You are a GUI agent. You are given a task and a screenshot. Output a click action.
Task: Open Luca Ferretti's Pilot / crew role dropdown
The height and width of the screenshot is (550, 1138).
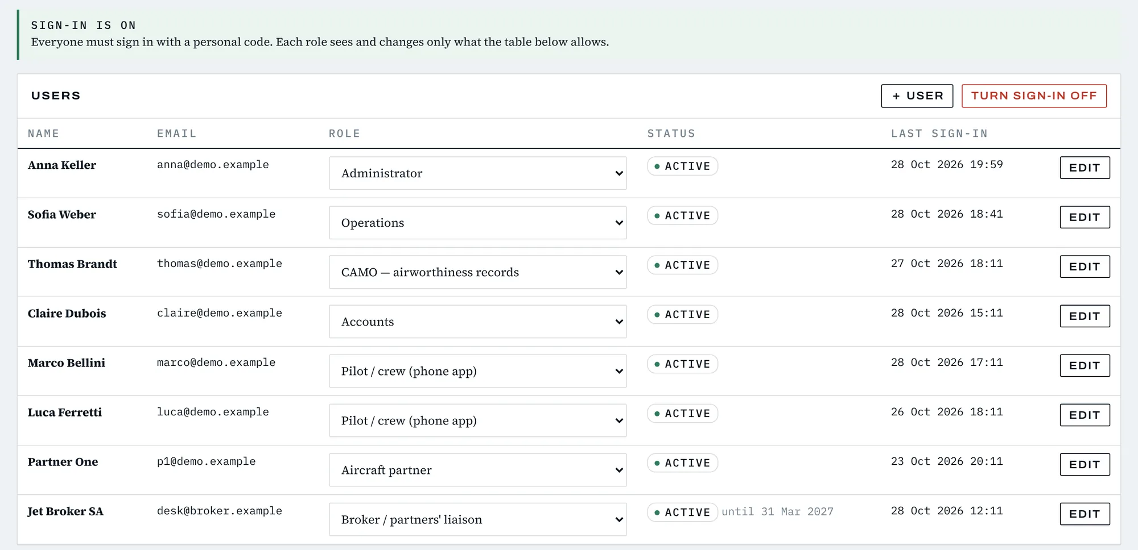coord(477,420)
